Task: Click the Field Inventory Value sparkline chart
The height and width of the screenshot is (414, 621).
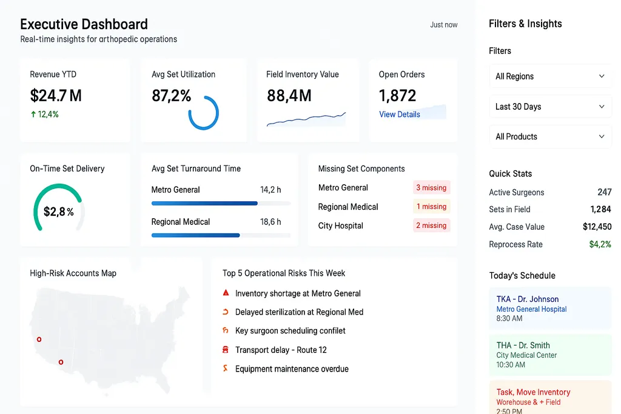Action: (306, 119)
